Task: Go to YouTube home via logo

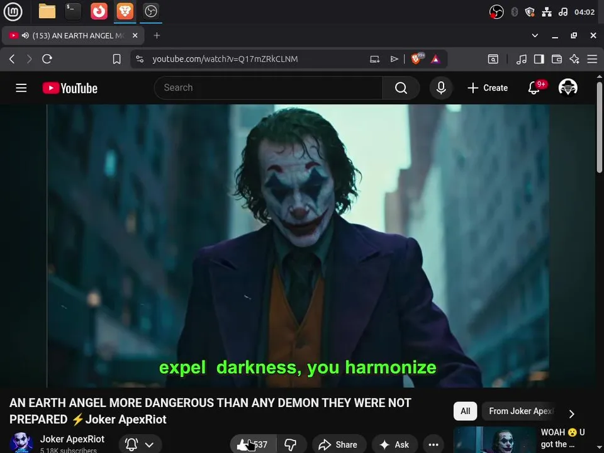Action: click(70, 88)
